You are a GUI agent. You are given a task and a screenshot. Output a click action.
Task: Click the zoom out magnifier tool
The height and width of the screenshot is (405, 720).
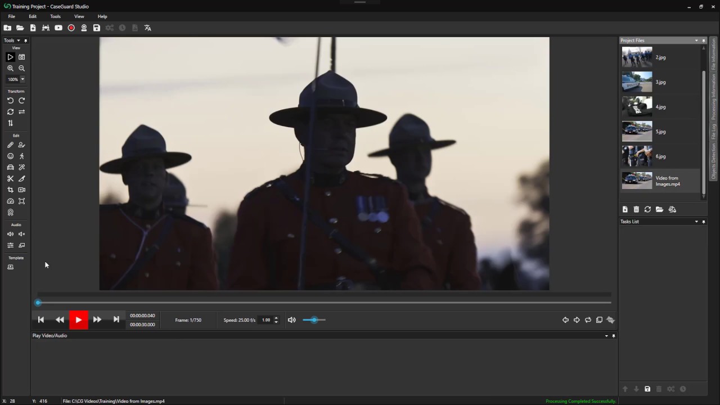pos(22,68)
